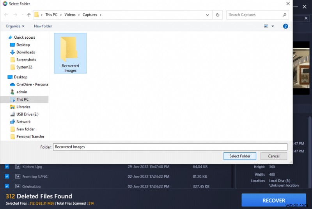Open New folder in the sidebar
Viewport: 312px width, 209px height.
[25, 129]
